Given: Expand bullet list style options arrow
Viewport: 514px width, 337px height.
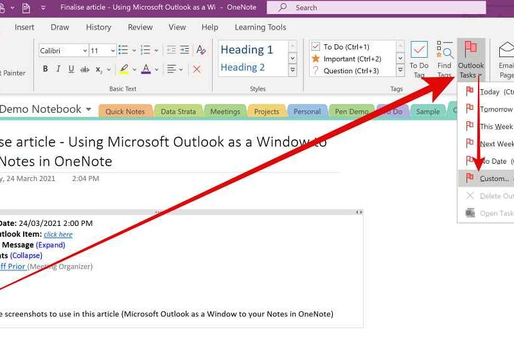Looking at the screenshot, I should 134,51.
